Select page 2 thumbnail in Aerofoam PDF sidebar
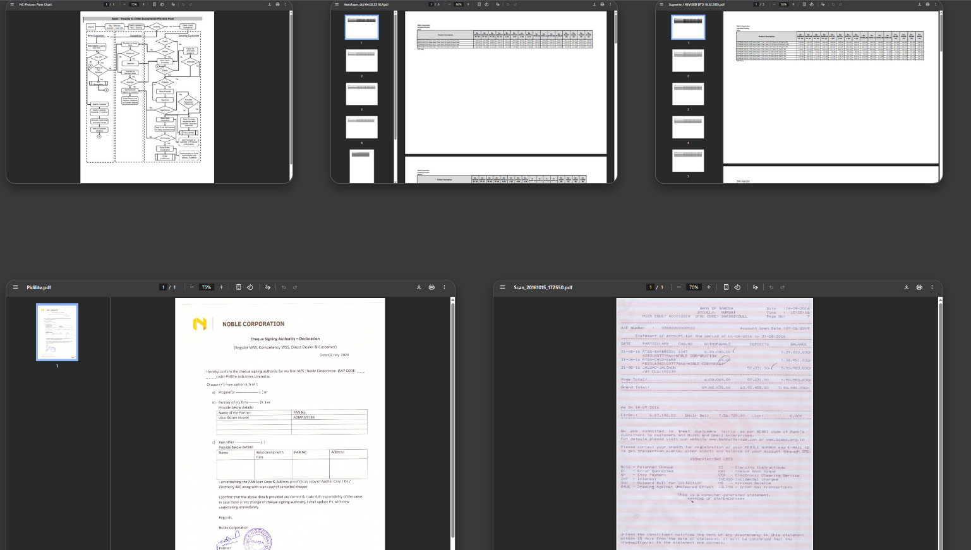Image resolution: width=971 pixels, height=550 pixels. click(361, 61)
